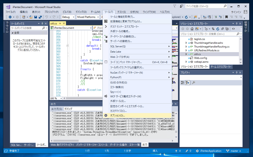Expand the ThumbImageHandler.ashx tree node
This screenshot has width=253, height=157.
click(186, 43)
